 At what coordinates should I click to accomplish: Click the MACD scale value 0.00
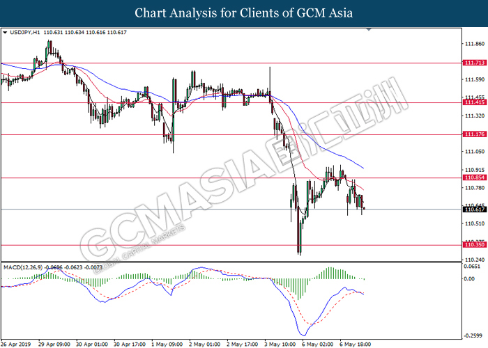tap(469, 279)
